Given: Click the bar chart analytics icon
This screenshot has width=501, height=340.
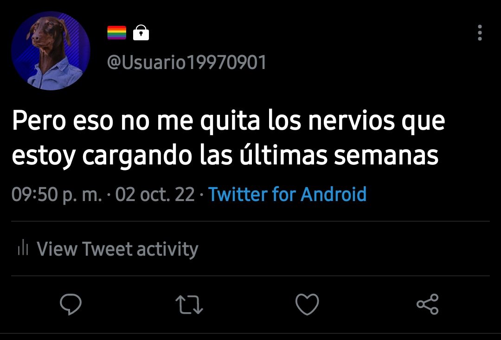Looking at the screenshot, I should pyautogui.click(x=23, y=247).
